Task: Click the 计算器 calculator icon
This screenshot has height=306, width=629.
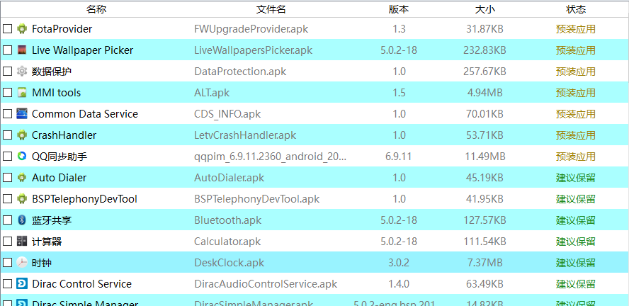Action: [22, 242]
